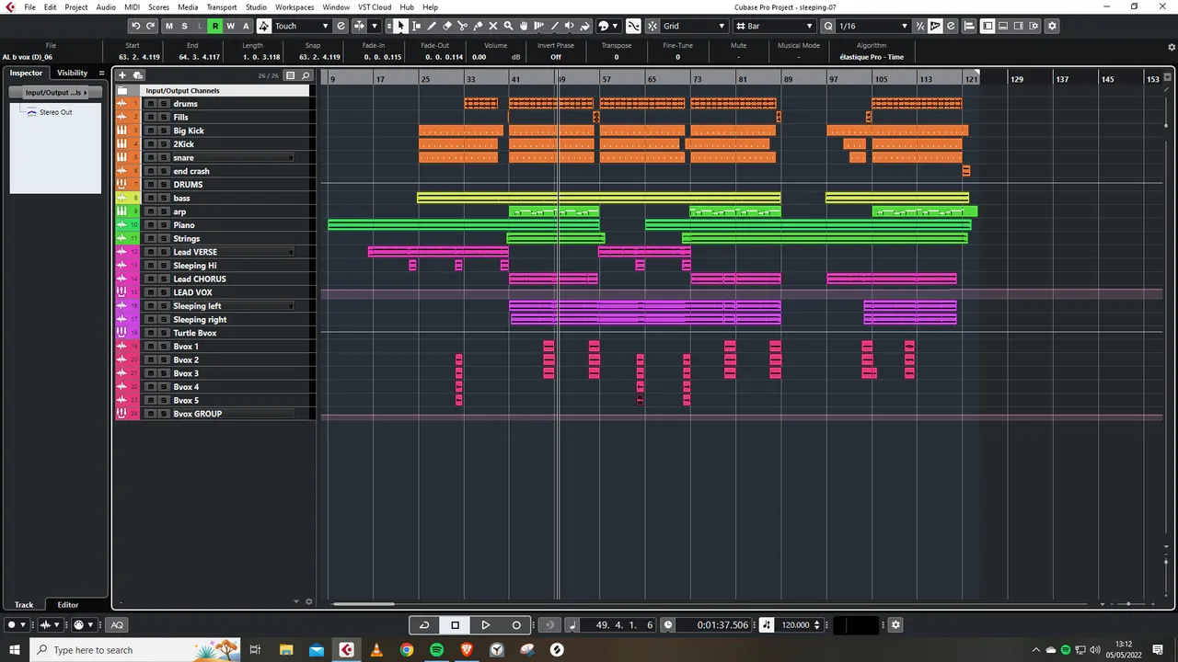Click the horizontal scrollbar below the arrangement
This screenshot has width=1178, height=662.
(x=364, y=603)
